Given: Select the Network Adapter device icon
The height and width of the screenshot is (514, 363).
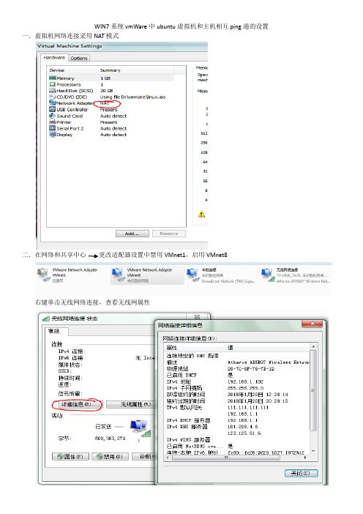Looking at the screenshot, I should tap(53, 103).
